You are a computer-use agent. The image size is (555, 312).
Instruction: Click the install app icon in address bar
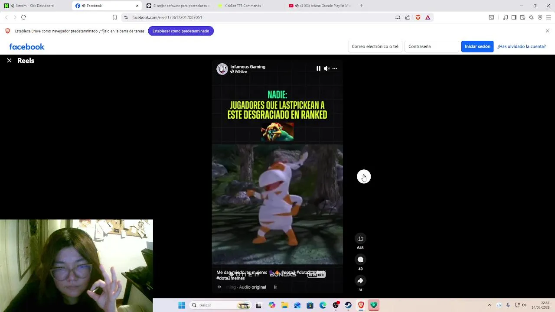pyautogui.click(x=398, y=17)
